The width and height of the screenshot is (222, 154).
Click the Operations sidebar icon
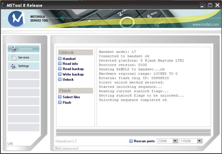tap(13, 49)
